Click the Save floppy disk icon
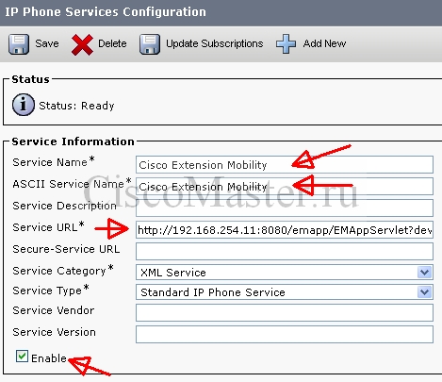Viewport: 442px width, 382px height. coord(19,44)
